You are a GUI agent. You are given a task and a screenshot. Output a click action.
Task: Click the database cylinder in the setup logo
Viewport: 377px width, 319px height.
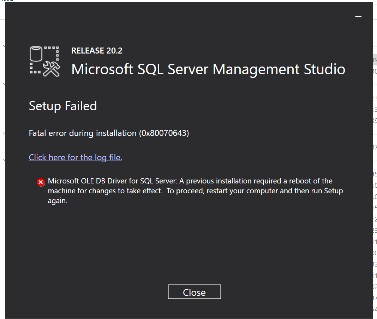37,54
